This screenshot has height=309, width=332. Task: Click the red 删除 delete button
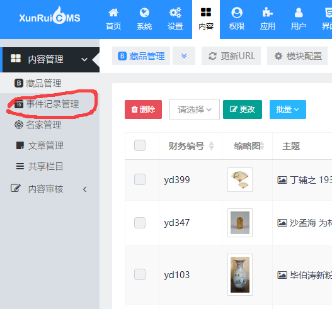point(143,110)
